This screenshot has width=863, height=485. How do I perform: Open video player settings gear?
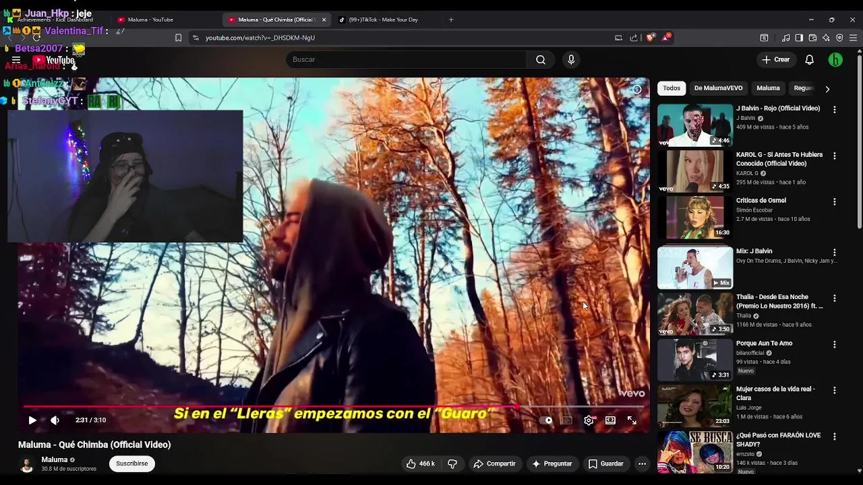point(589,420)
